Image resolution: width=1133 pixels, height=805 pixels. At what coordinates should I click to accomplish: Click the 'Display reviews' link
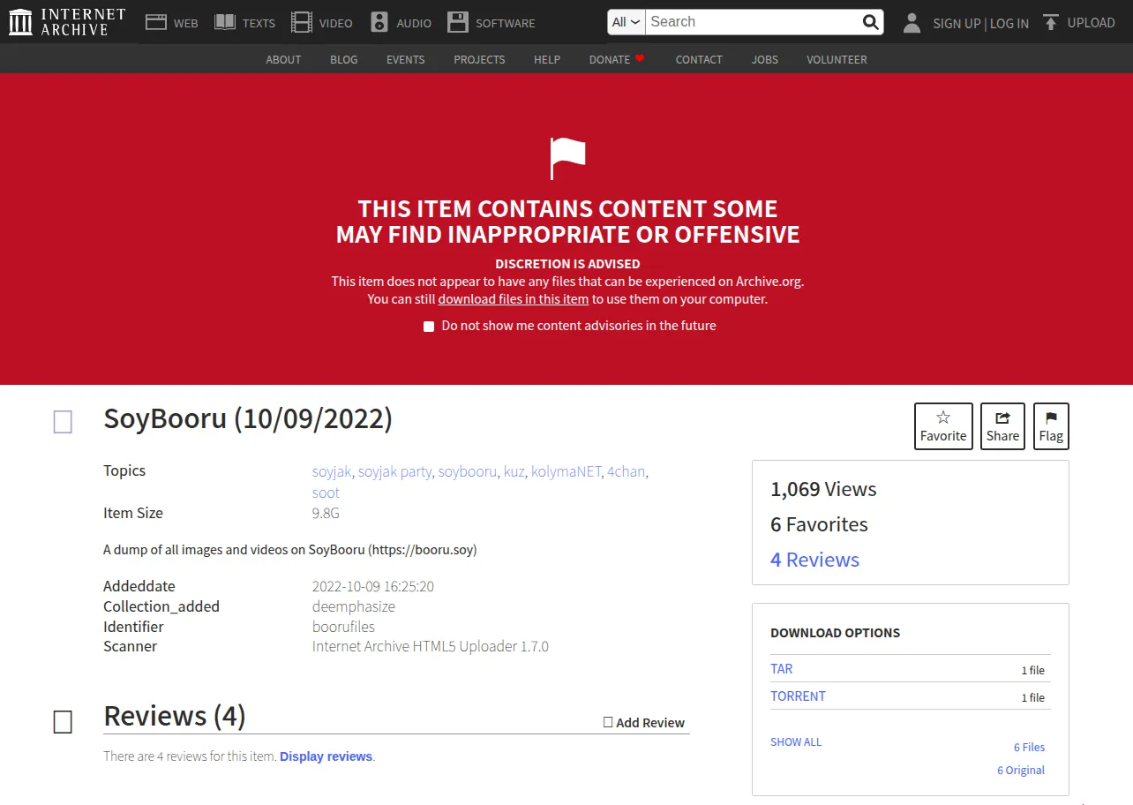326,756
